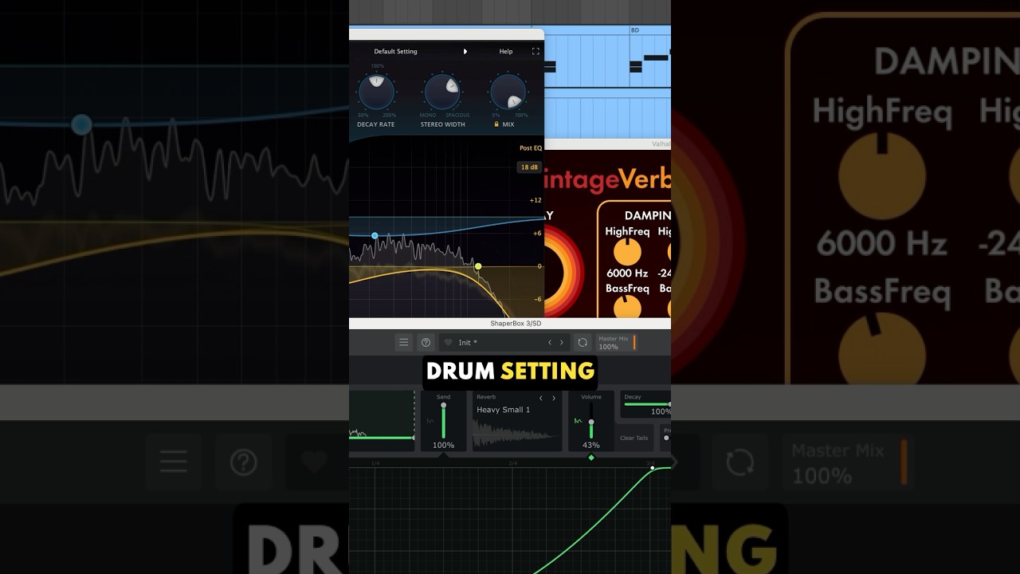Go to next ShaperBox preset arrow
The image size is (1020, 574).
click(x=561, y=343)
